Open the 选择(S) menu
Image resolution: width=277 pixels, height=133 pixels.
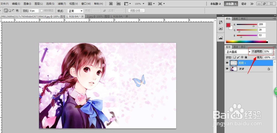click(50, 4)
